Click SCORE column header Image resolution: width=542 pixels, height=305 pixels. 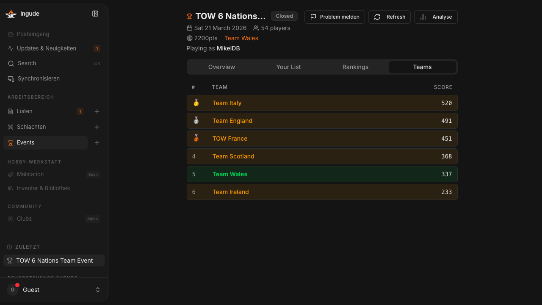(443, 87)
